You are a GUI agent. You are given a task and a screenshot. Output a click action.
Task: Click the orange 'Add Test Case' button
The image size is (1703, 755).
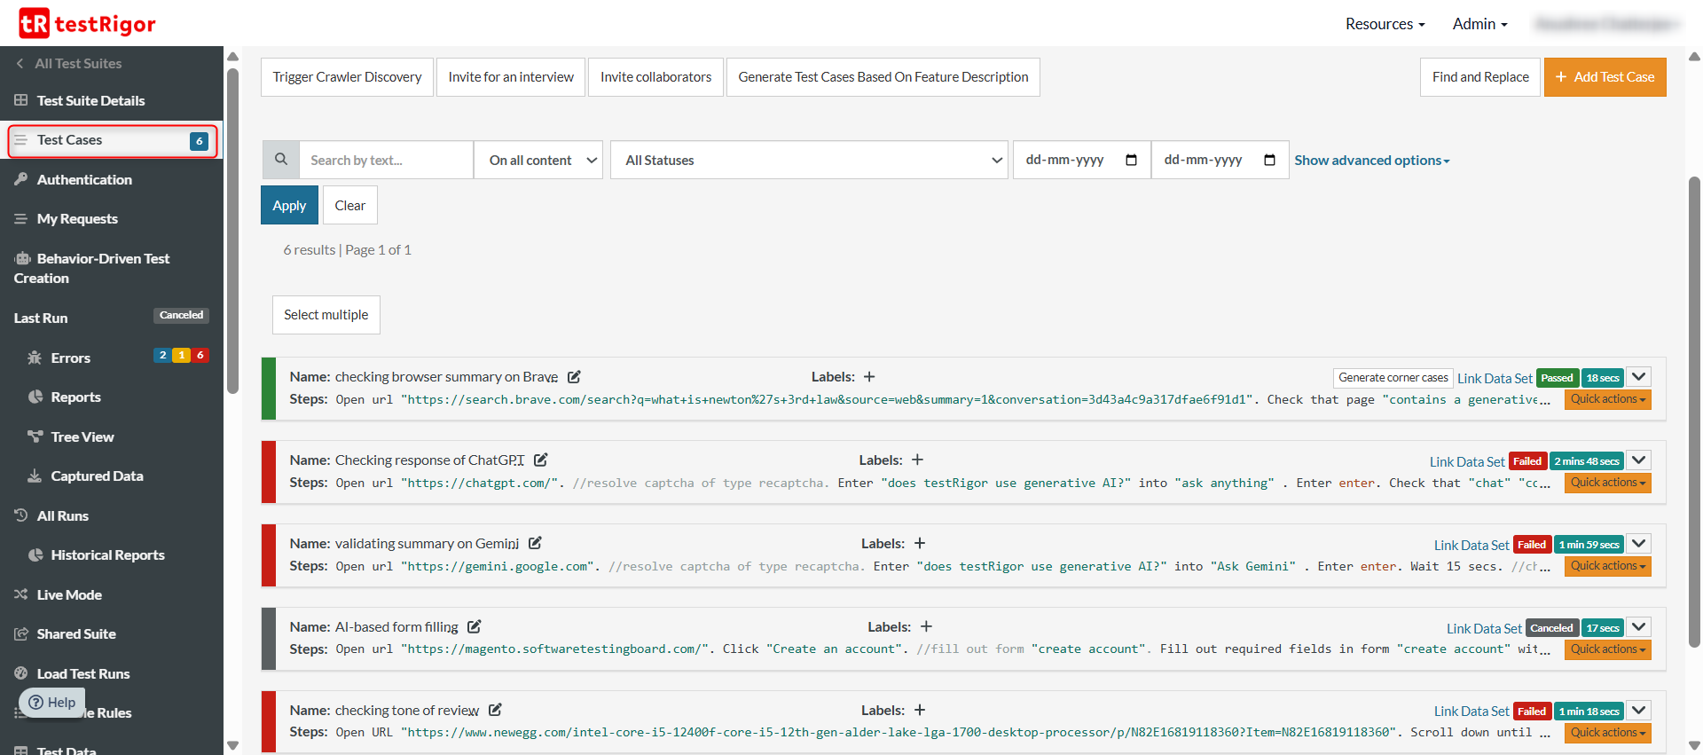pos(1605,77)
